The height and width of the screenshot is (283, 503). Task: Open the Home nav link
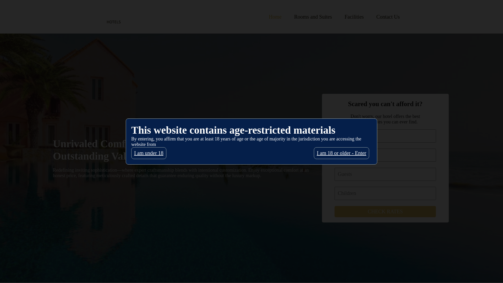click(x=275, y=17)
